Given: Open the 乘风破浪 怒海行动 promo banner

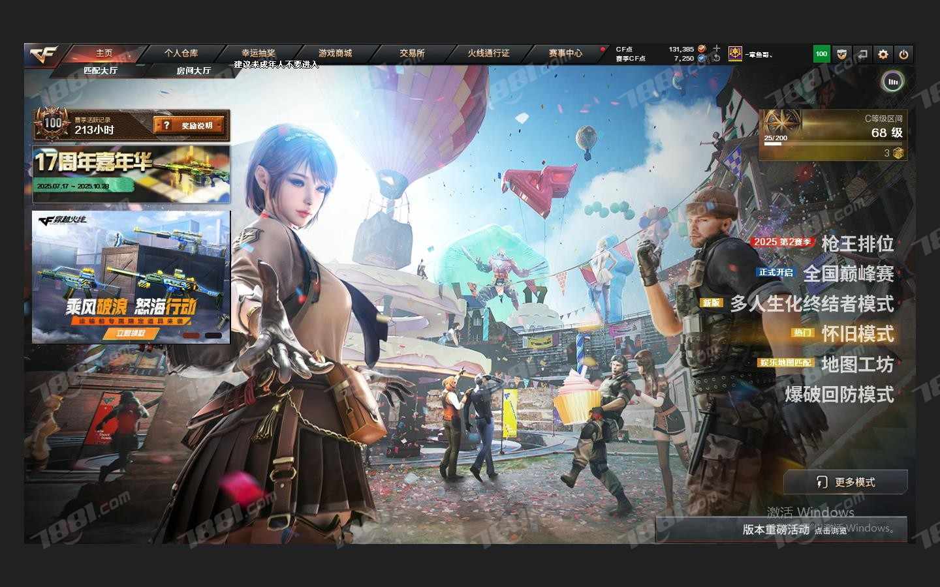Looking at the screenshot, I should (x=131, y=277).
